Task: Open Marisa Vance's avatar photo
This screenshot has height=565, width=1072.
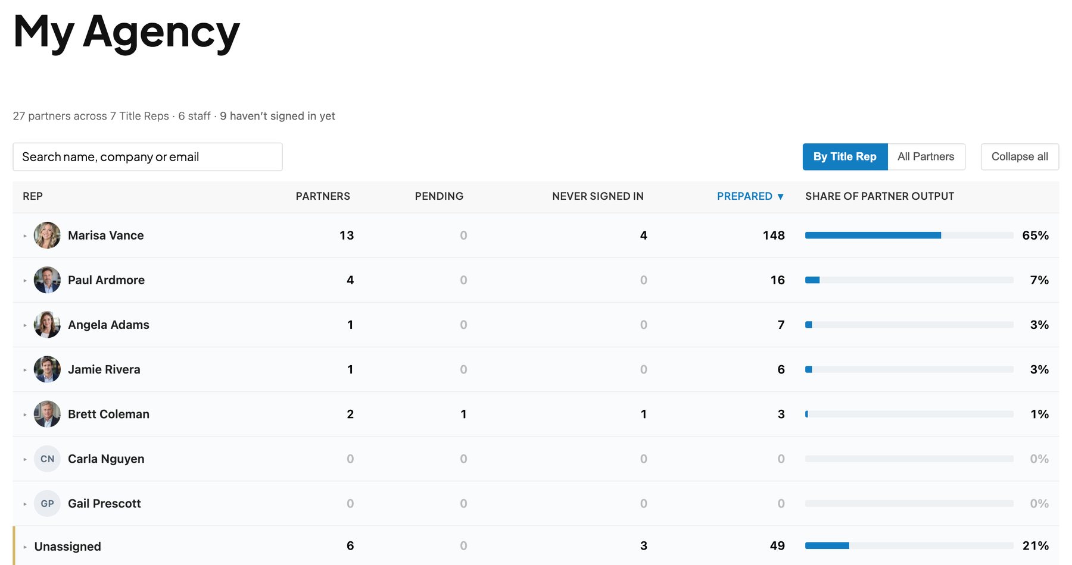Action: click(47, 236)
